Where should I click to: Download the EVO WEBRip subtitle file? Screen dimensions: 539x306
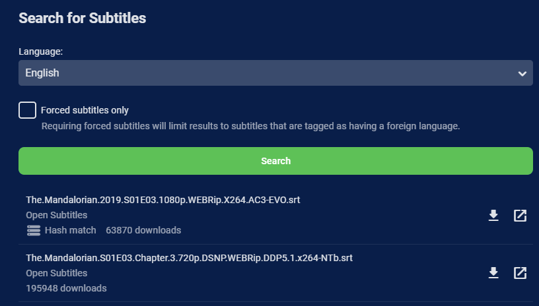(x=493, y=216)
